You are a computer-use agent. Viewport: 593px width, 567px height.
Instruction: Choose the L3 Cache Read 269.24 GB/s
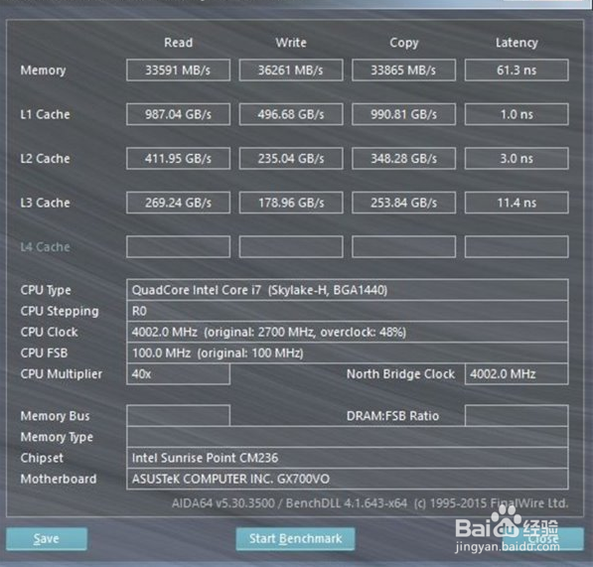coord(178,203)
